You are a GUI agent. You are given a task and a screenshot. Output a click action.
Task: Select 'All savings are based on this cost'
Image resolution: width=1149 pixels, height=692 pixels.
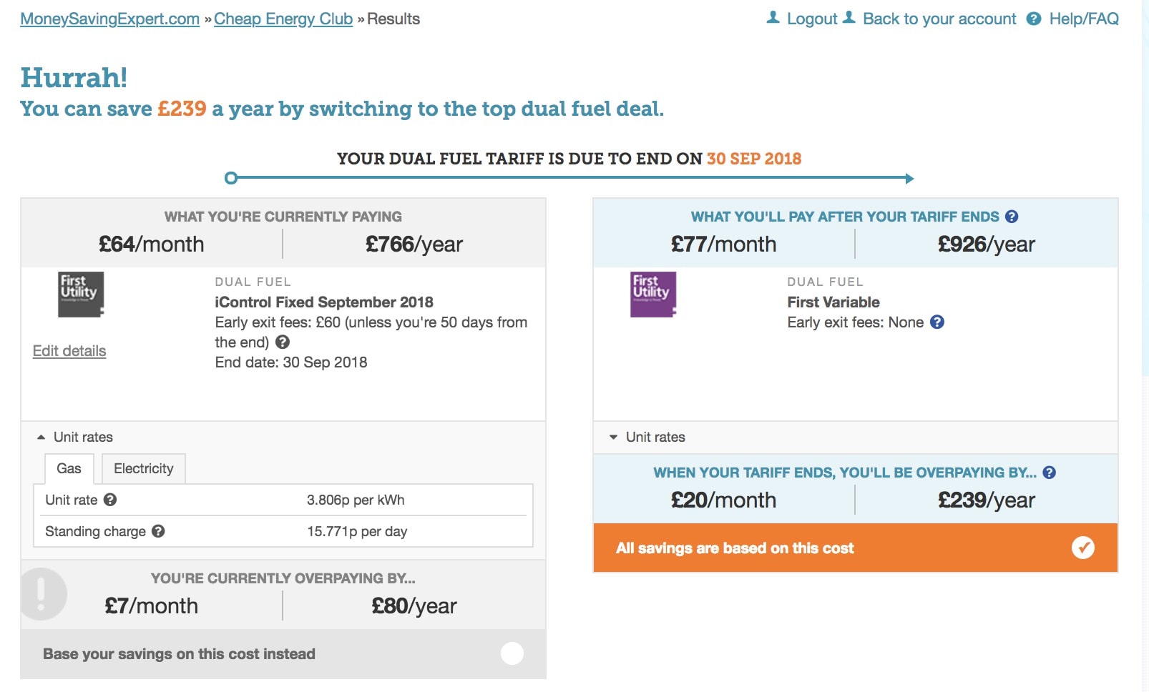1082,548
